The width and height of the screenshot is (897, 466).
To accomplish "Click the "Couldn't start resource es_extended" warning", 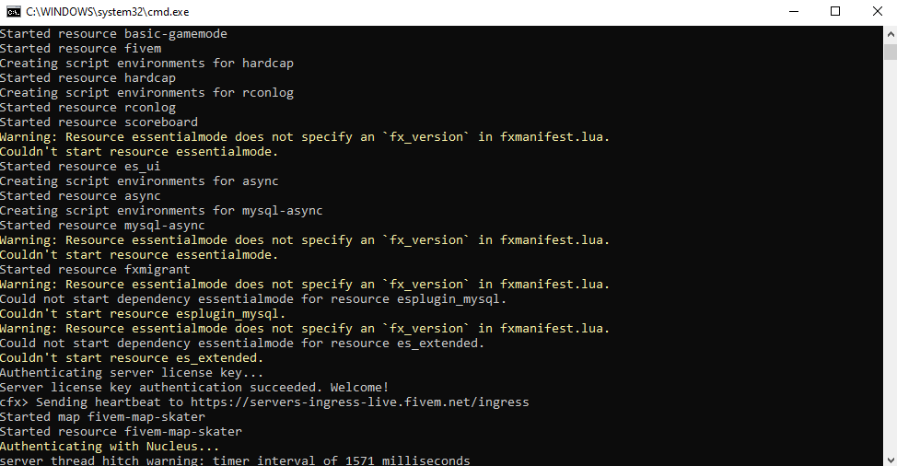I will pyautogui.click(x=132, y=358).
